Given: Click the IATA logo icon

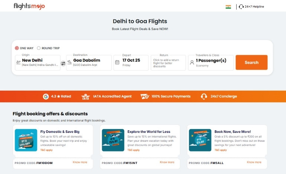Looking at the screenshot, I should coord(85,96).
